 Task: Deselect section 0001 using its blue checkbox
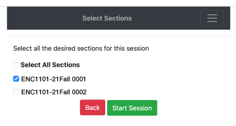pyautogui.click(x=16, y=79)
